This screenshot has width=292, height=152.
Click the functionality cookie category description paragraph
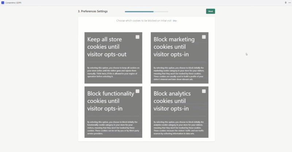113,128
